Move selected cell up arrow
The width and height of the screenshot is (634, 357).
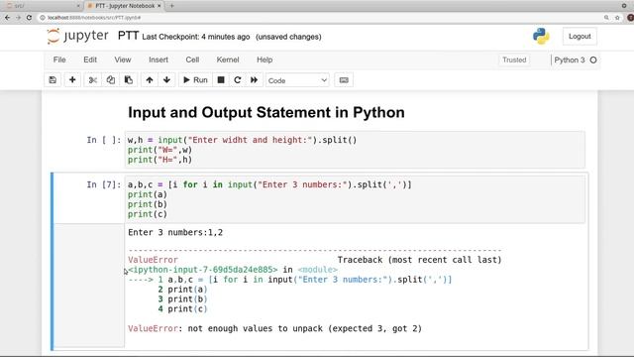[x=150, y=80]
